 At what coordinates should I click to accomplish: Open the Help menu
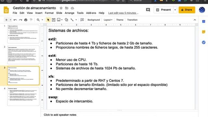(x=101, y=13)
